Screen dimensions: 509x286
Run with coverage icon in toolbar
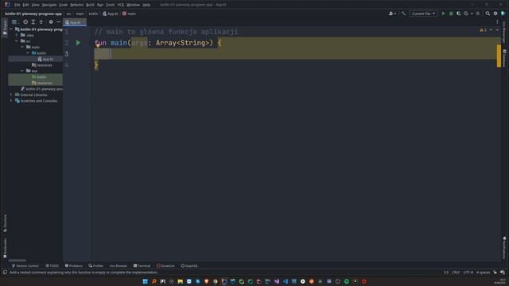[458, 14]
